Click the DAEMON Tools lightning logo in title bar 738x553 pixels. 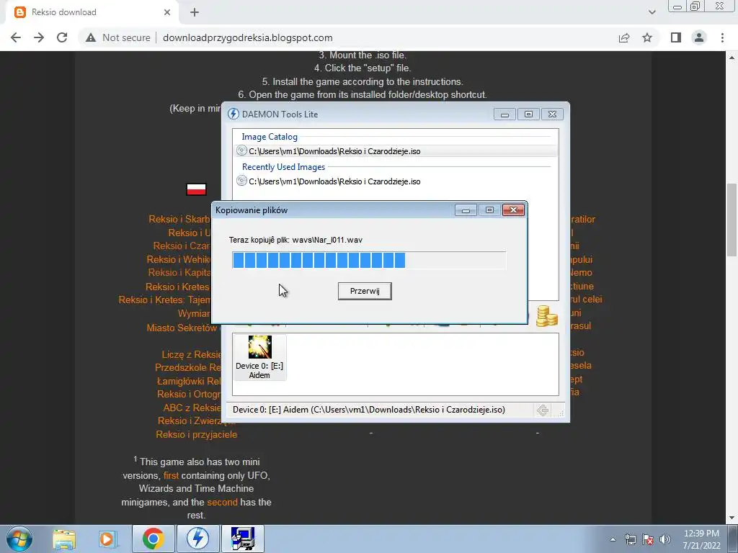[x=233, y=114]
